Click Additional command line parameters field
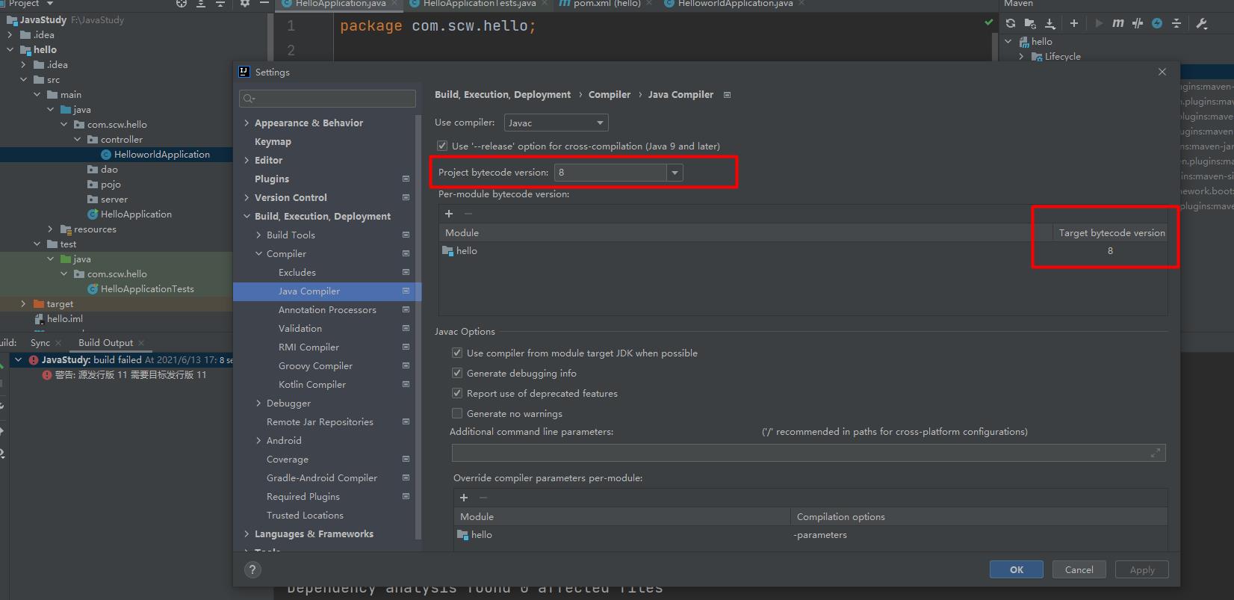This screenshot has height=600, width=1234. pyautogui.click(x=808, y=453)
